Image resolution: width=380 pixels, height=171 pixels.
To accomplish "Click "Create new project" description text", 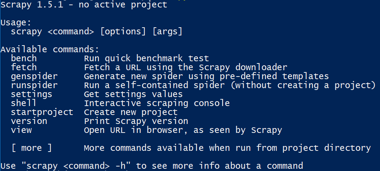I will click(131, 112).
